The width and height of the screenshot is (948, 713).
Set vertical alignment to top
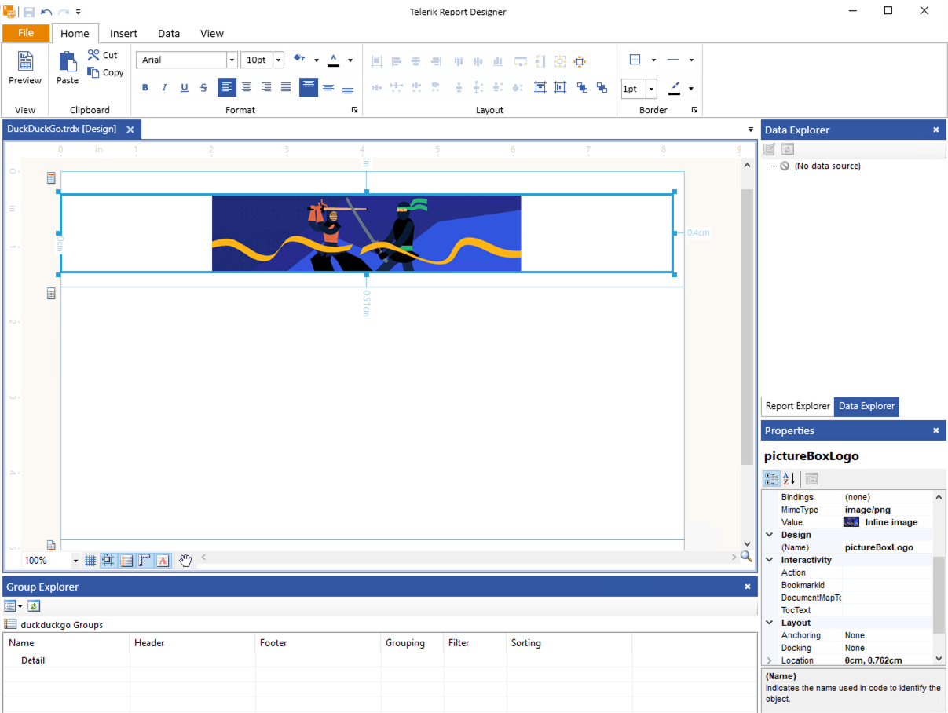309,87
